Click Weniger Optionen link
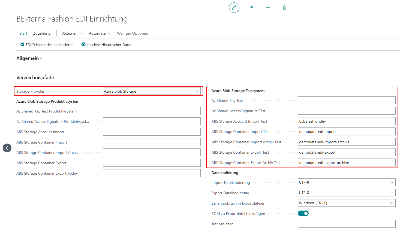The height and width of the screenshot is (237, 400). click(x=133, y=33)
